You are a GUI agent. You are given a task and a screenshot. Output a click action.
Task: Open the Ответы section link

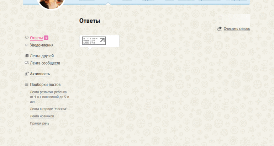pyautogui.click(x=36, y=38)
